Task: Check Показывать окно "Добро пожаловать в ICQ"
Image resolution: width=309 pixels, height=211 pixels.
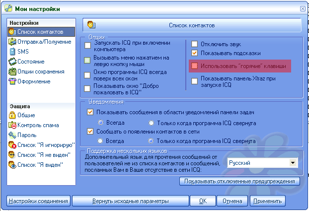Action: click(87, 89)
